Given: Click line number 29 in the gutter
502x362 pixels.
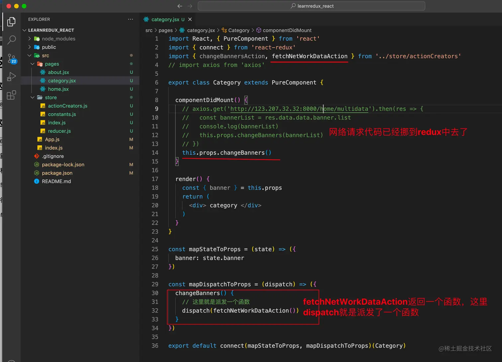Looking at the screenshot, I should point(155,284).
